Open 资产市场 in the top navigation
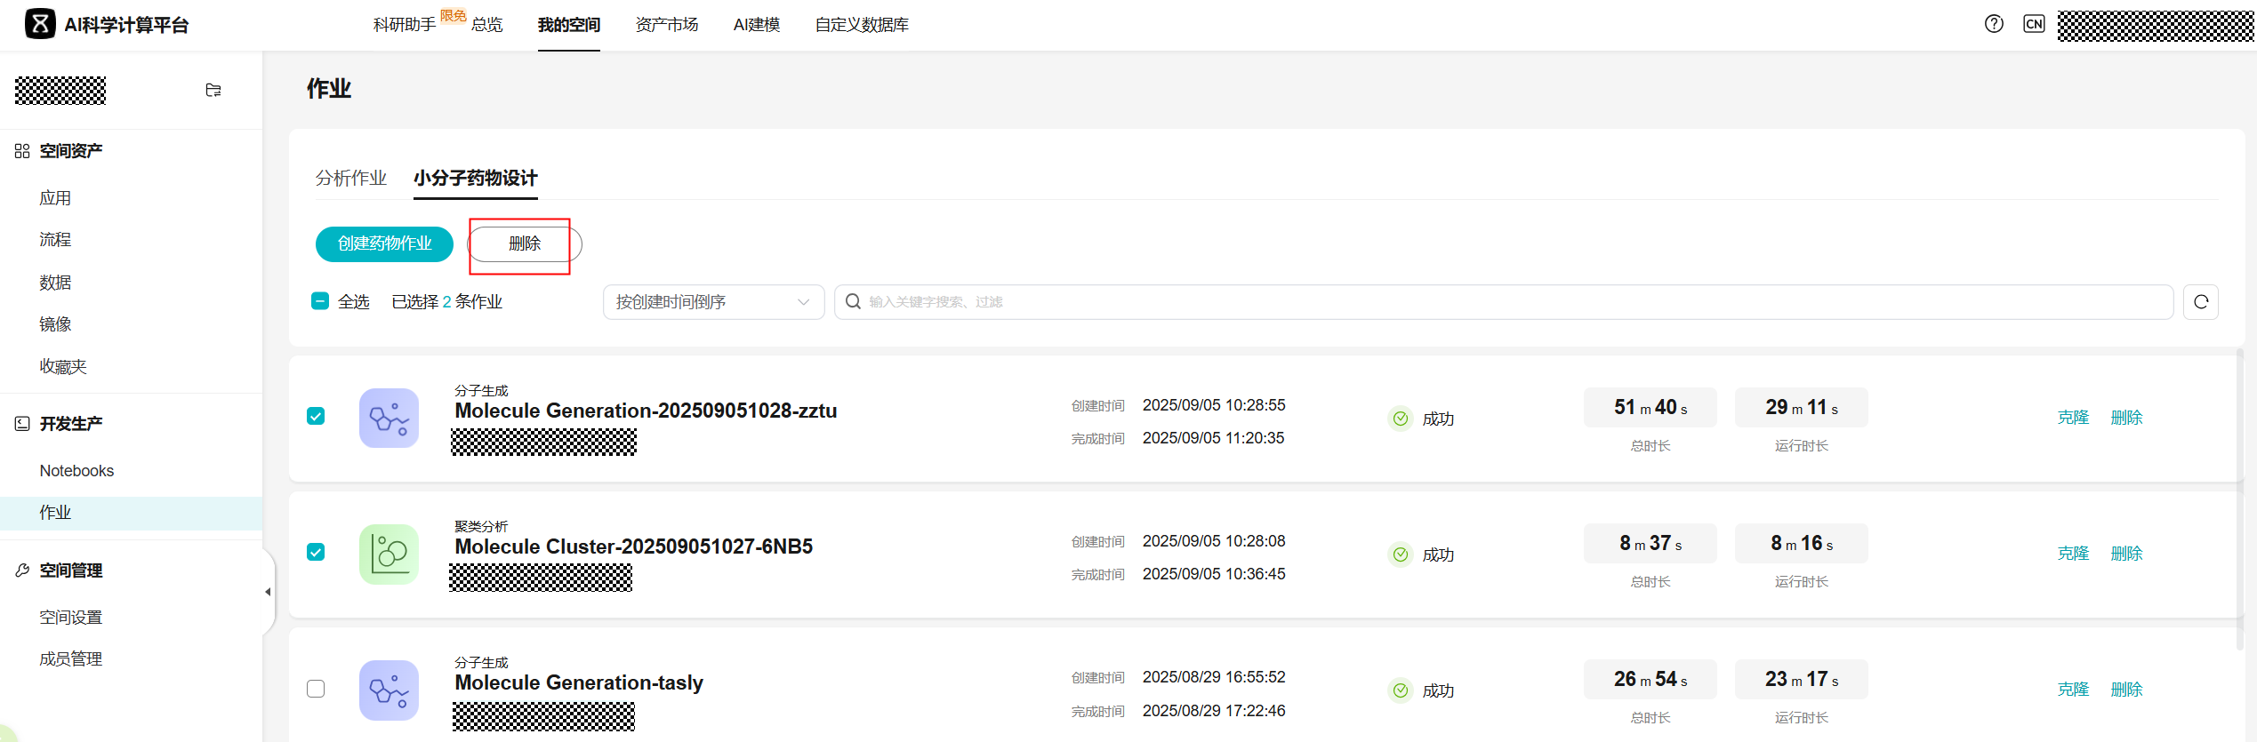Viewport: 2257px width, 742px height. coord(666,25)
